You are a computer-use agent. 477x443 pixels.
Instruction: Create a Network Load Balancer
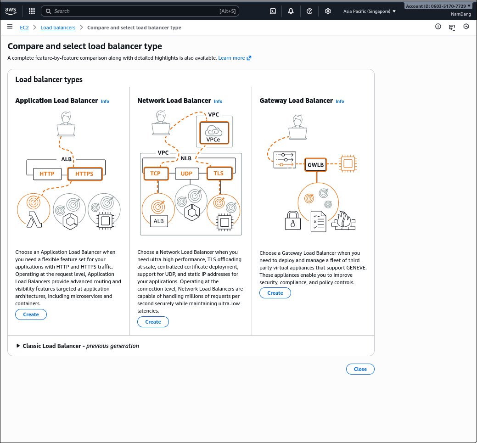coord(153,322)
